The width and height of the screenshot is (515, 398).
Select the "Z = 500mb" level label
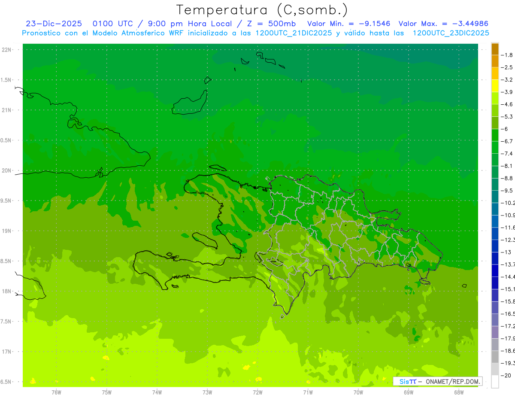271,24
